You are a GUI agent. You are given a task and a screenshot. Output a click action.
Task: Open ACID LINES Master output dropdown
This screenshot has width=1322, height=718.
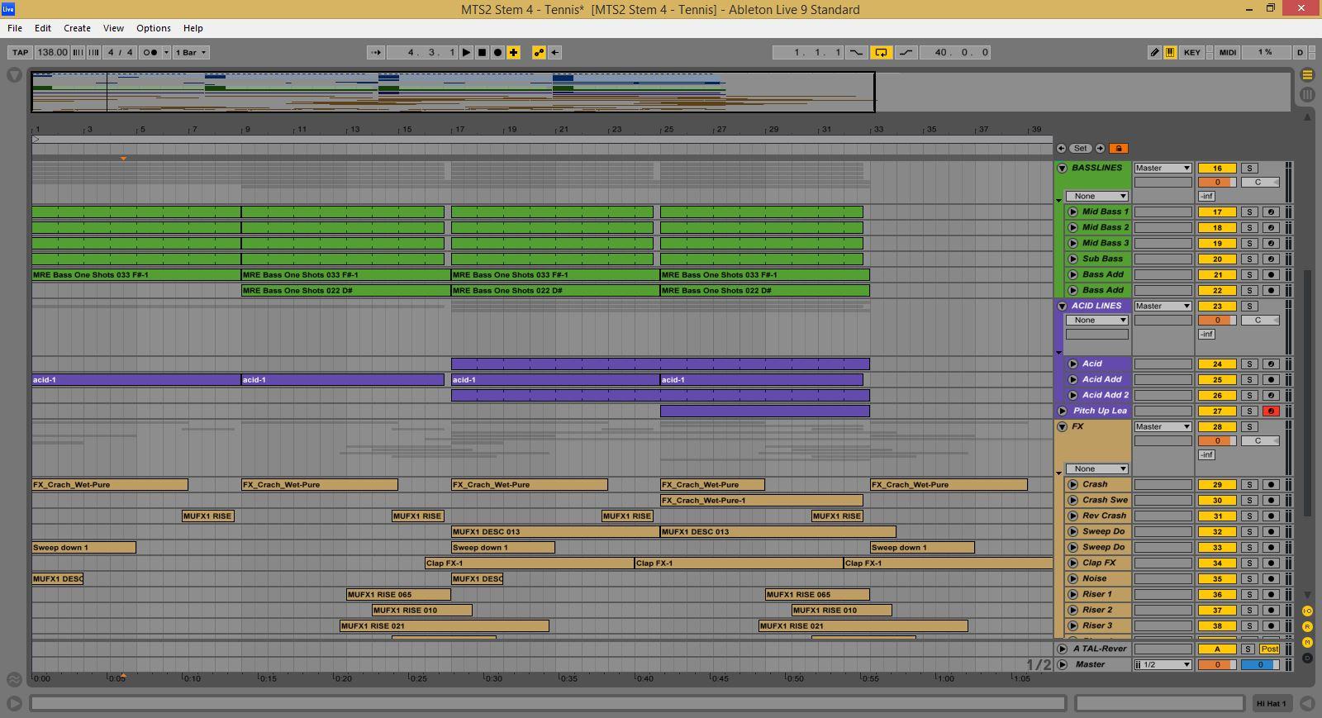coord(1162,306)
